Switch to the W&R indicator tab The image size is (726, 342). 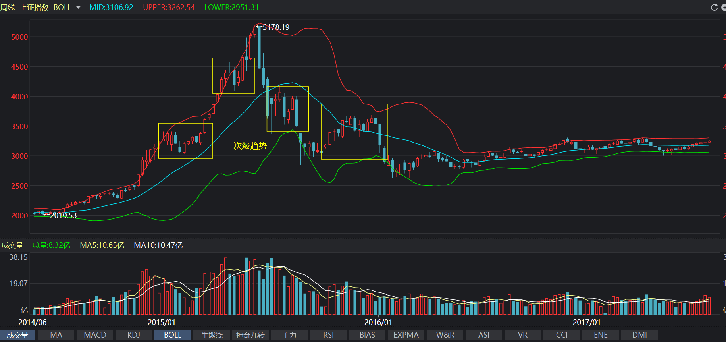point(445,335)
